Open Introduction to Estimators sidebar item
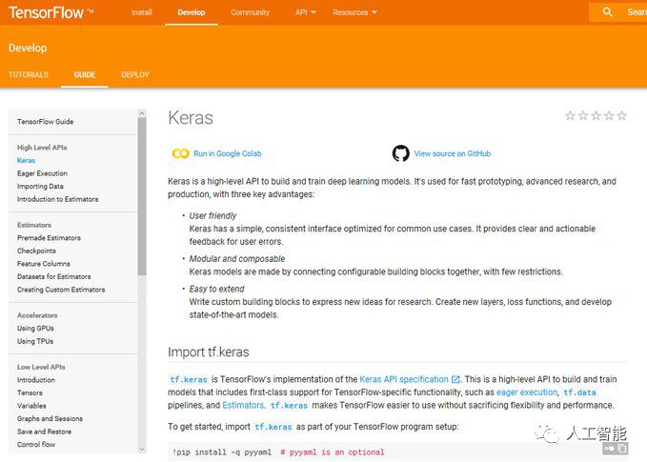The height and width of the screenshot is (462, 647). pos(58,199)
